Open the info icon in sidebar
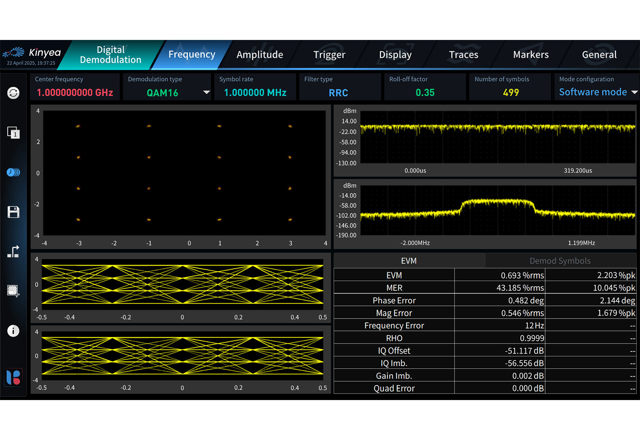The width and height of the screenshot is (640, 440). [x=13, y=331]
